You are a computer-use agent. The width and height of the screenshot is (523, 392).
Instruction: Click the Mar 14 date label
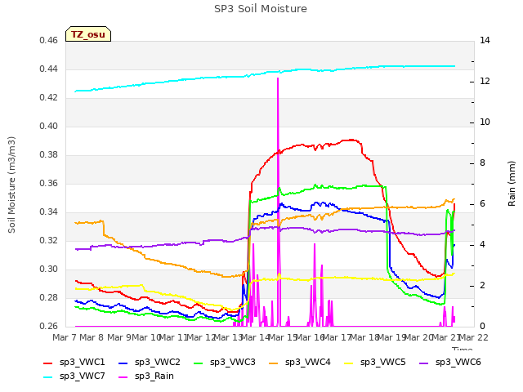tap(255, 337)
